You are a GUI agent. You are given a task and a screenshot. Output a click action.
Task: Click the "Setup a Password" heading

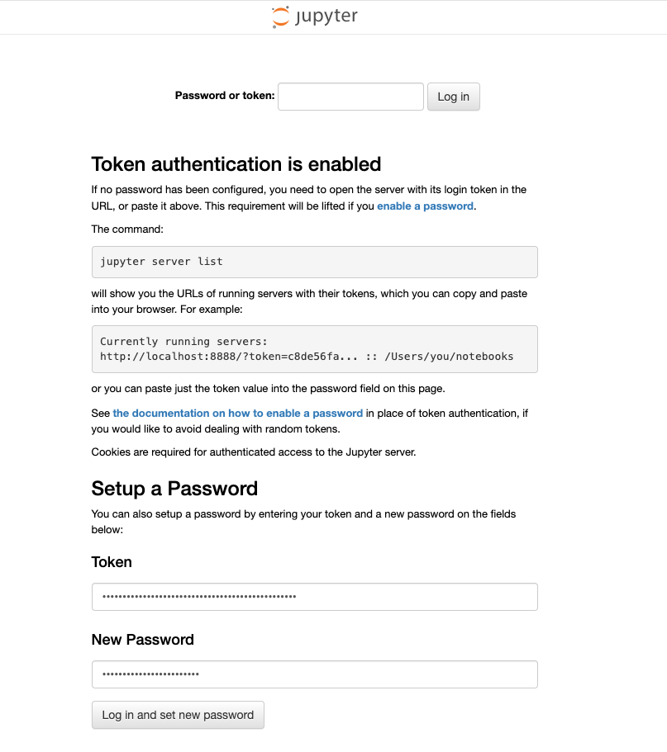[x=174, y=488]
